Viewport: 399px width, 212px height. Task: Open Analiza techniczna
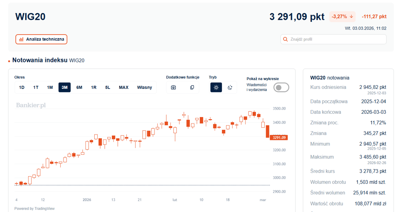pyautogui.click(x=41, y=39)
